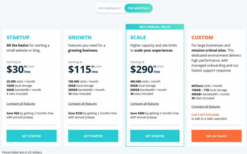Open Compare all features for Custom
This screenshot has height=154, width=247.
tap(206, 107)
